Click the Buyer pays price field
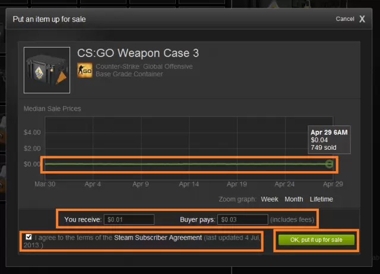 (243, 220)
